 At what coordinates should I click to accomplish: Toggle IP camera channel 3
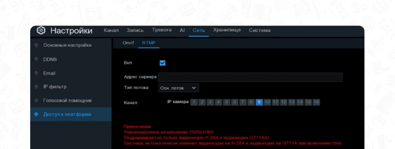pyautogui.click(x=210, y=102)
